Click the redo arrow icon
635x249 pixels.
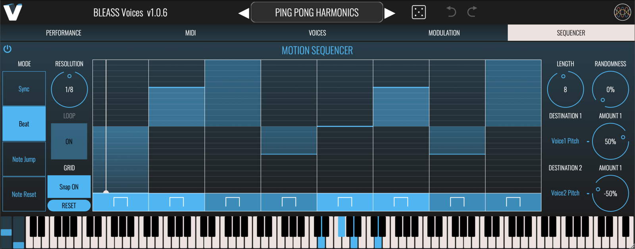click(472, 12)
